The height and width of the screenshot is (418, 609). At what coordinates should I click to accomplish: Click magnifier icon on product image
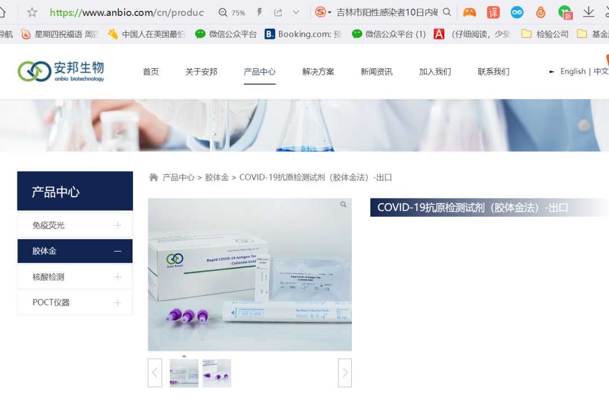(x=343, y=205)
